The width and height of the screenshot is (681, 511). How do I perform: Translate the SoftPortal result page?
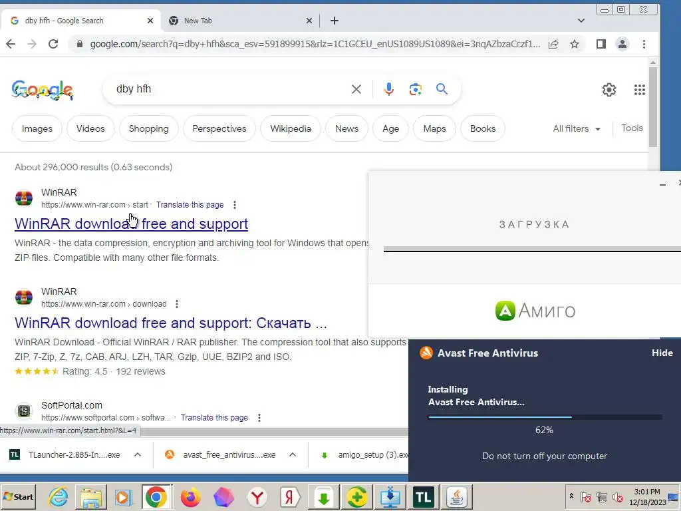[x=214, y=418]
